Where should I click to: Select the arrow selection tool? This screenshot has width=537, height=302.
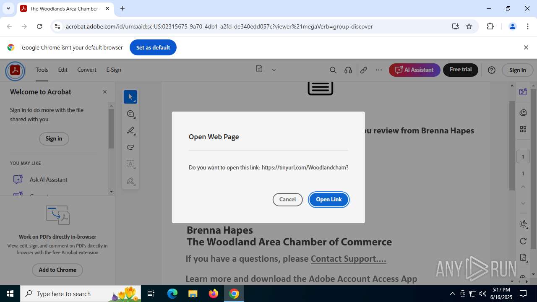pyautogui.click(x=130, y=97)
